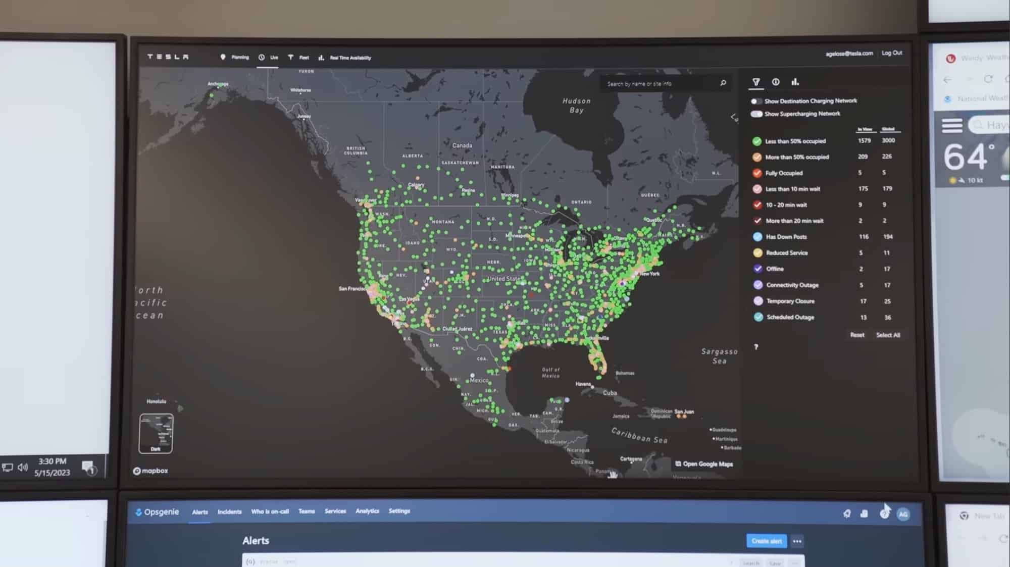
Task: Click Select All in the filter panel
Action: [x=888, y=335]
